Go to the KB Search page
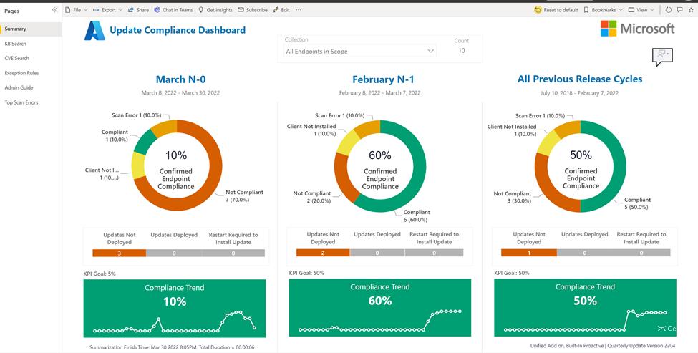This screenshot has height=353, width=698. point(16,44)
